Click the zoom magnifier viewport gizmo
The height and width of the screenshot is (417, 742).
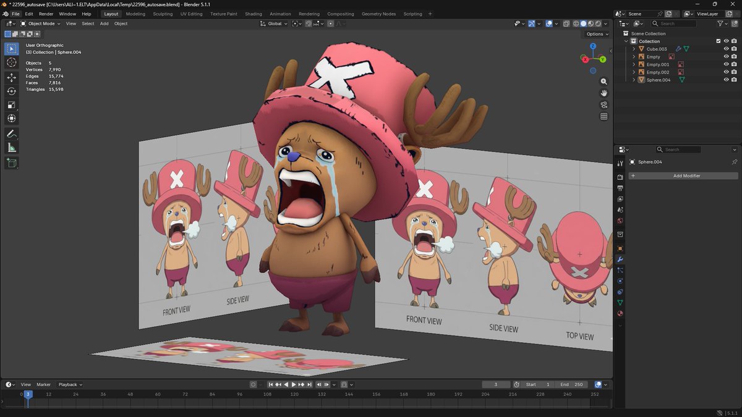click(604, 82)
